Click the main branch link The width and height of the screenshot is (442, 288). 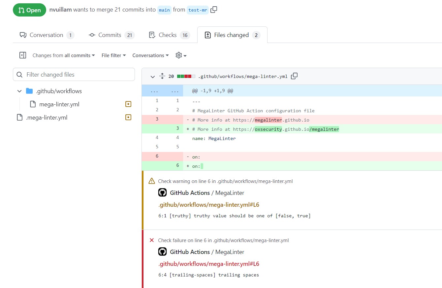pos(164,10)
